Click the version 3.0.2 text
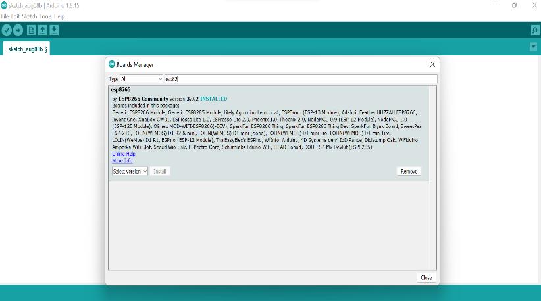Image resolution: width=541 pixels, height=301 pixels. 184,99
